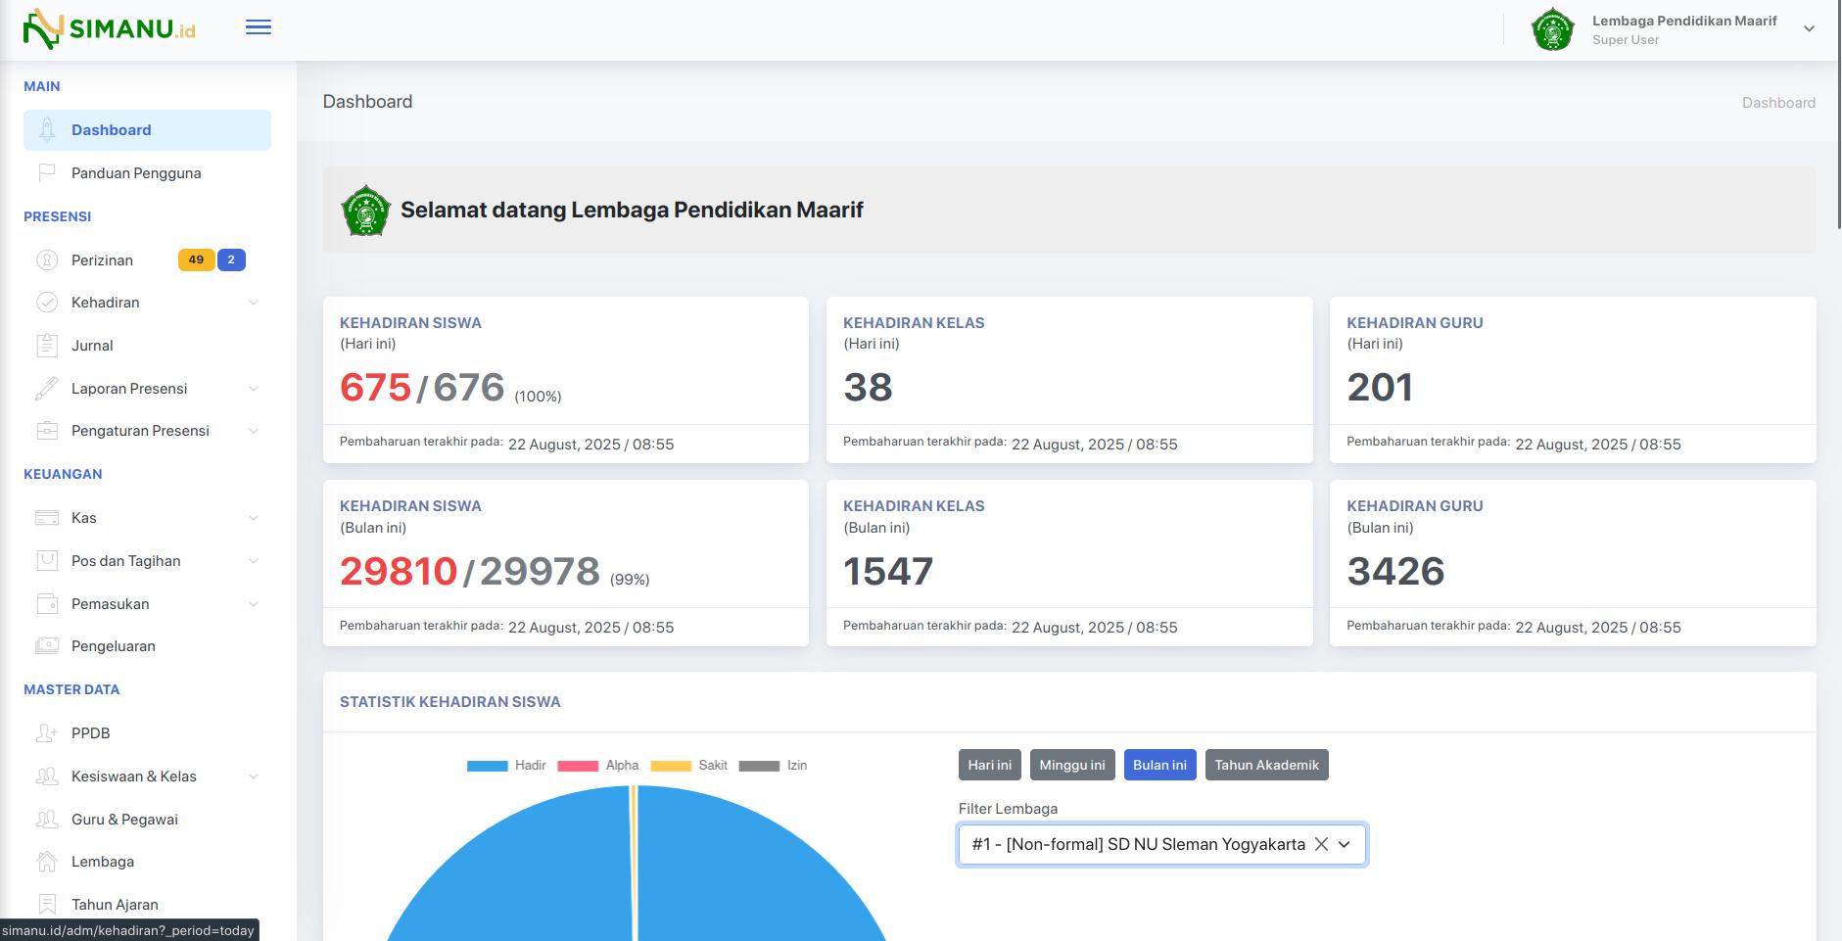Click the Pemasukan wallet icon
The width and height of the screenshot is (1842, 941).
(x=47, y=603)
